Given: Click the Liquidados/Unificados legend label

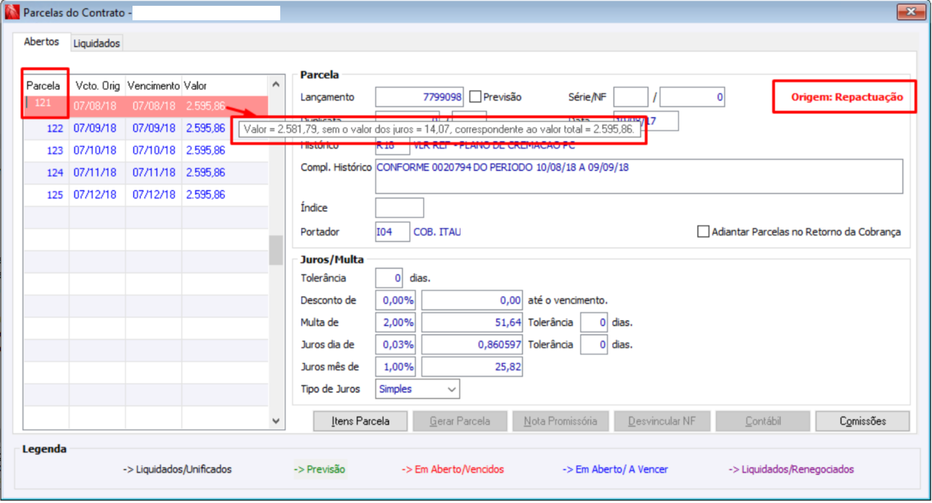Looking at the screenshot, I should pyautogui.click(x=177, y=470).
